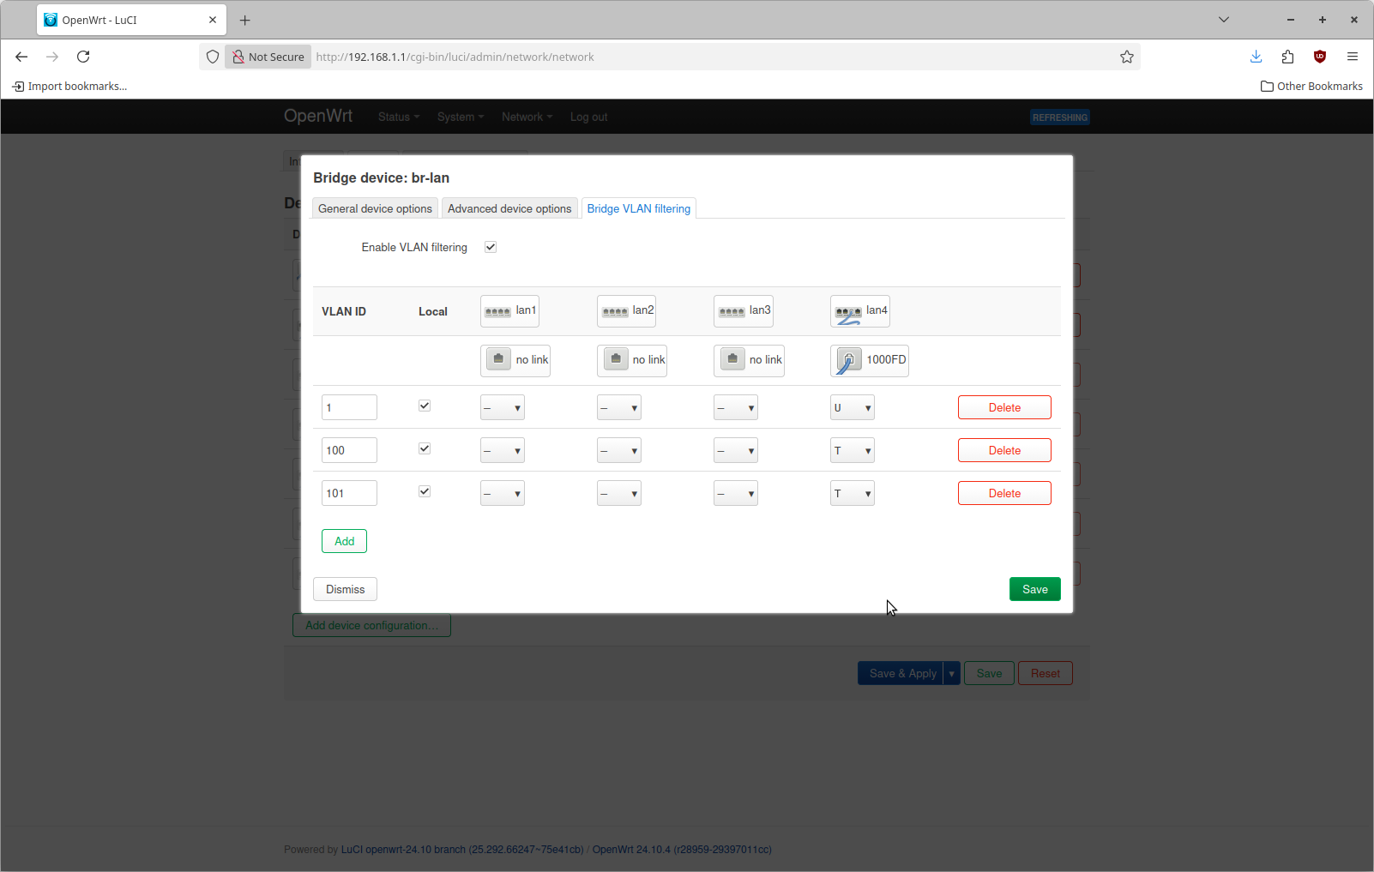Click the lan2 no link status icon

[x=616, y=359]
